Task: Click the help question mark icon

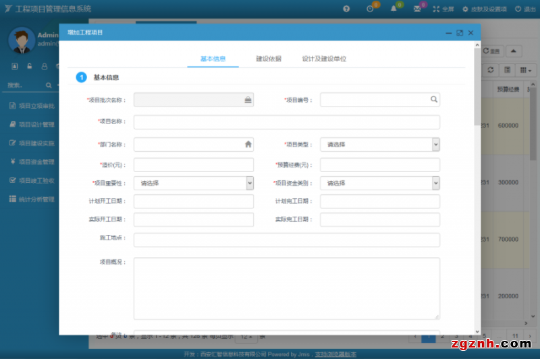Action: (346, 9)
